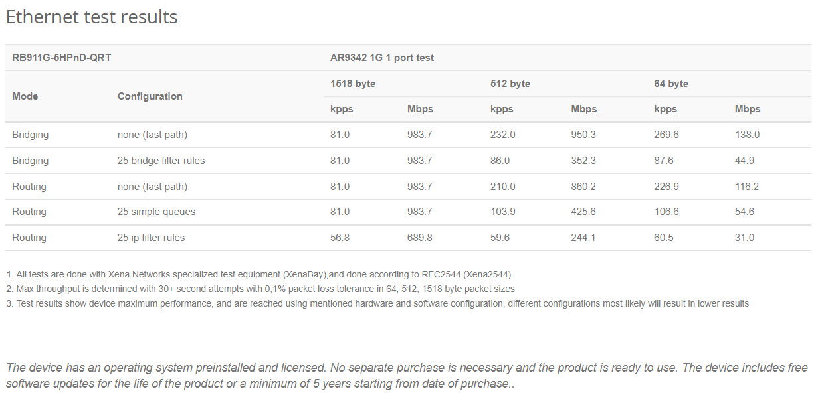Select the 1518 byte column header

pos(353,84)
